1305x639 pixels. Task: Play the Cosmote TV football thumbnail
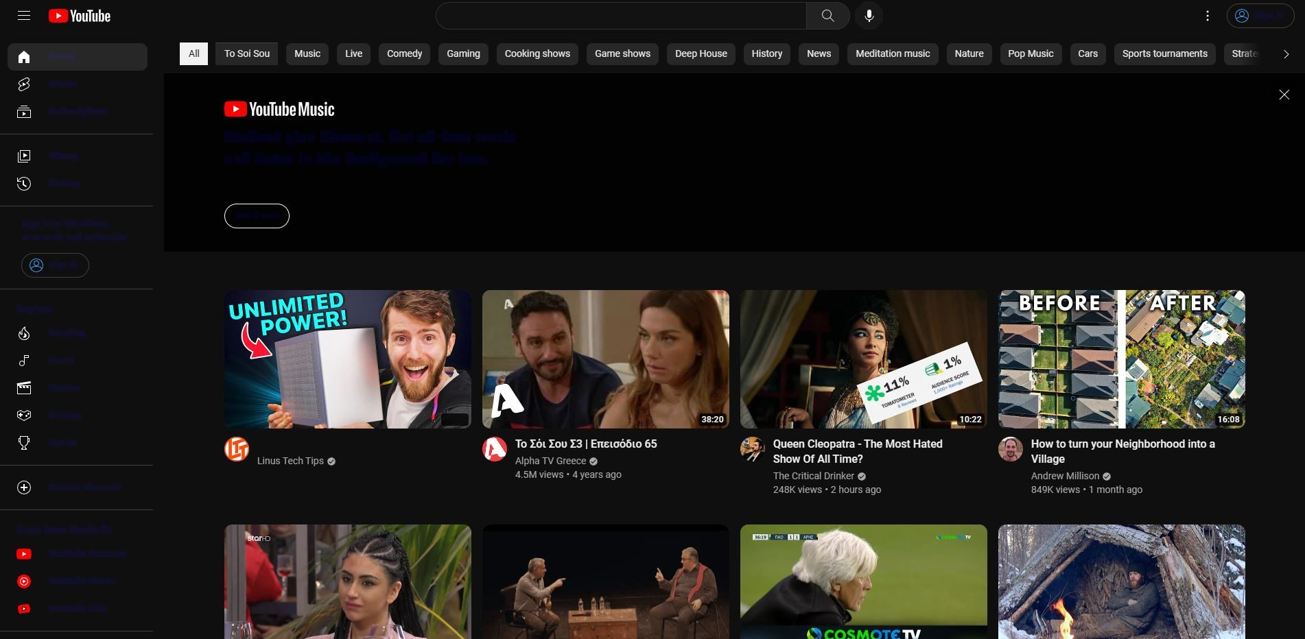click(x=864, y=582)
